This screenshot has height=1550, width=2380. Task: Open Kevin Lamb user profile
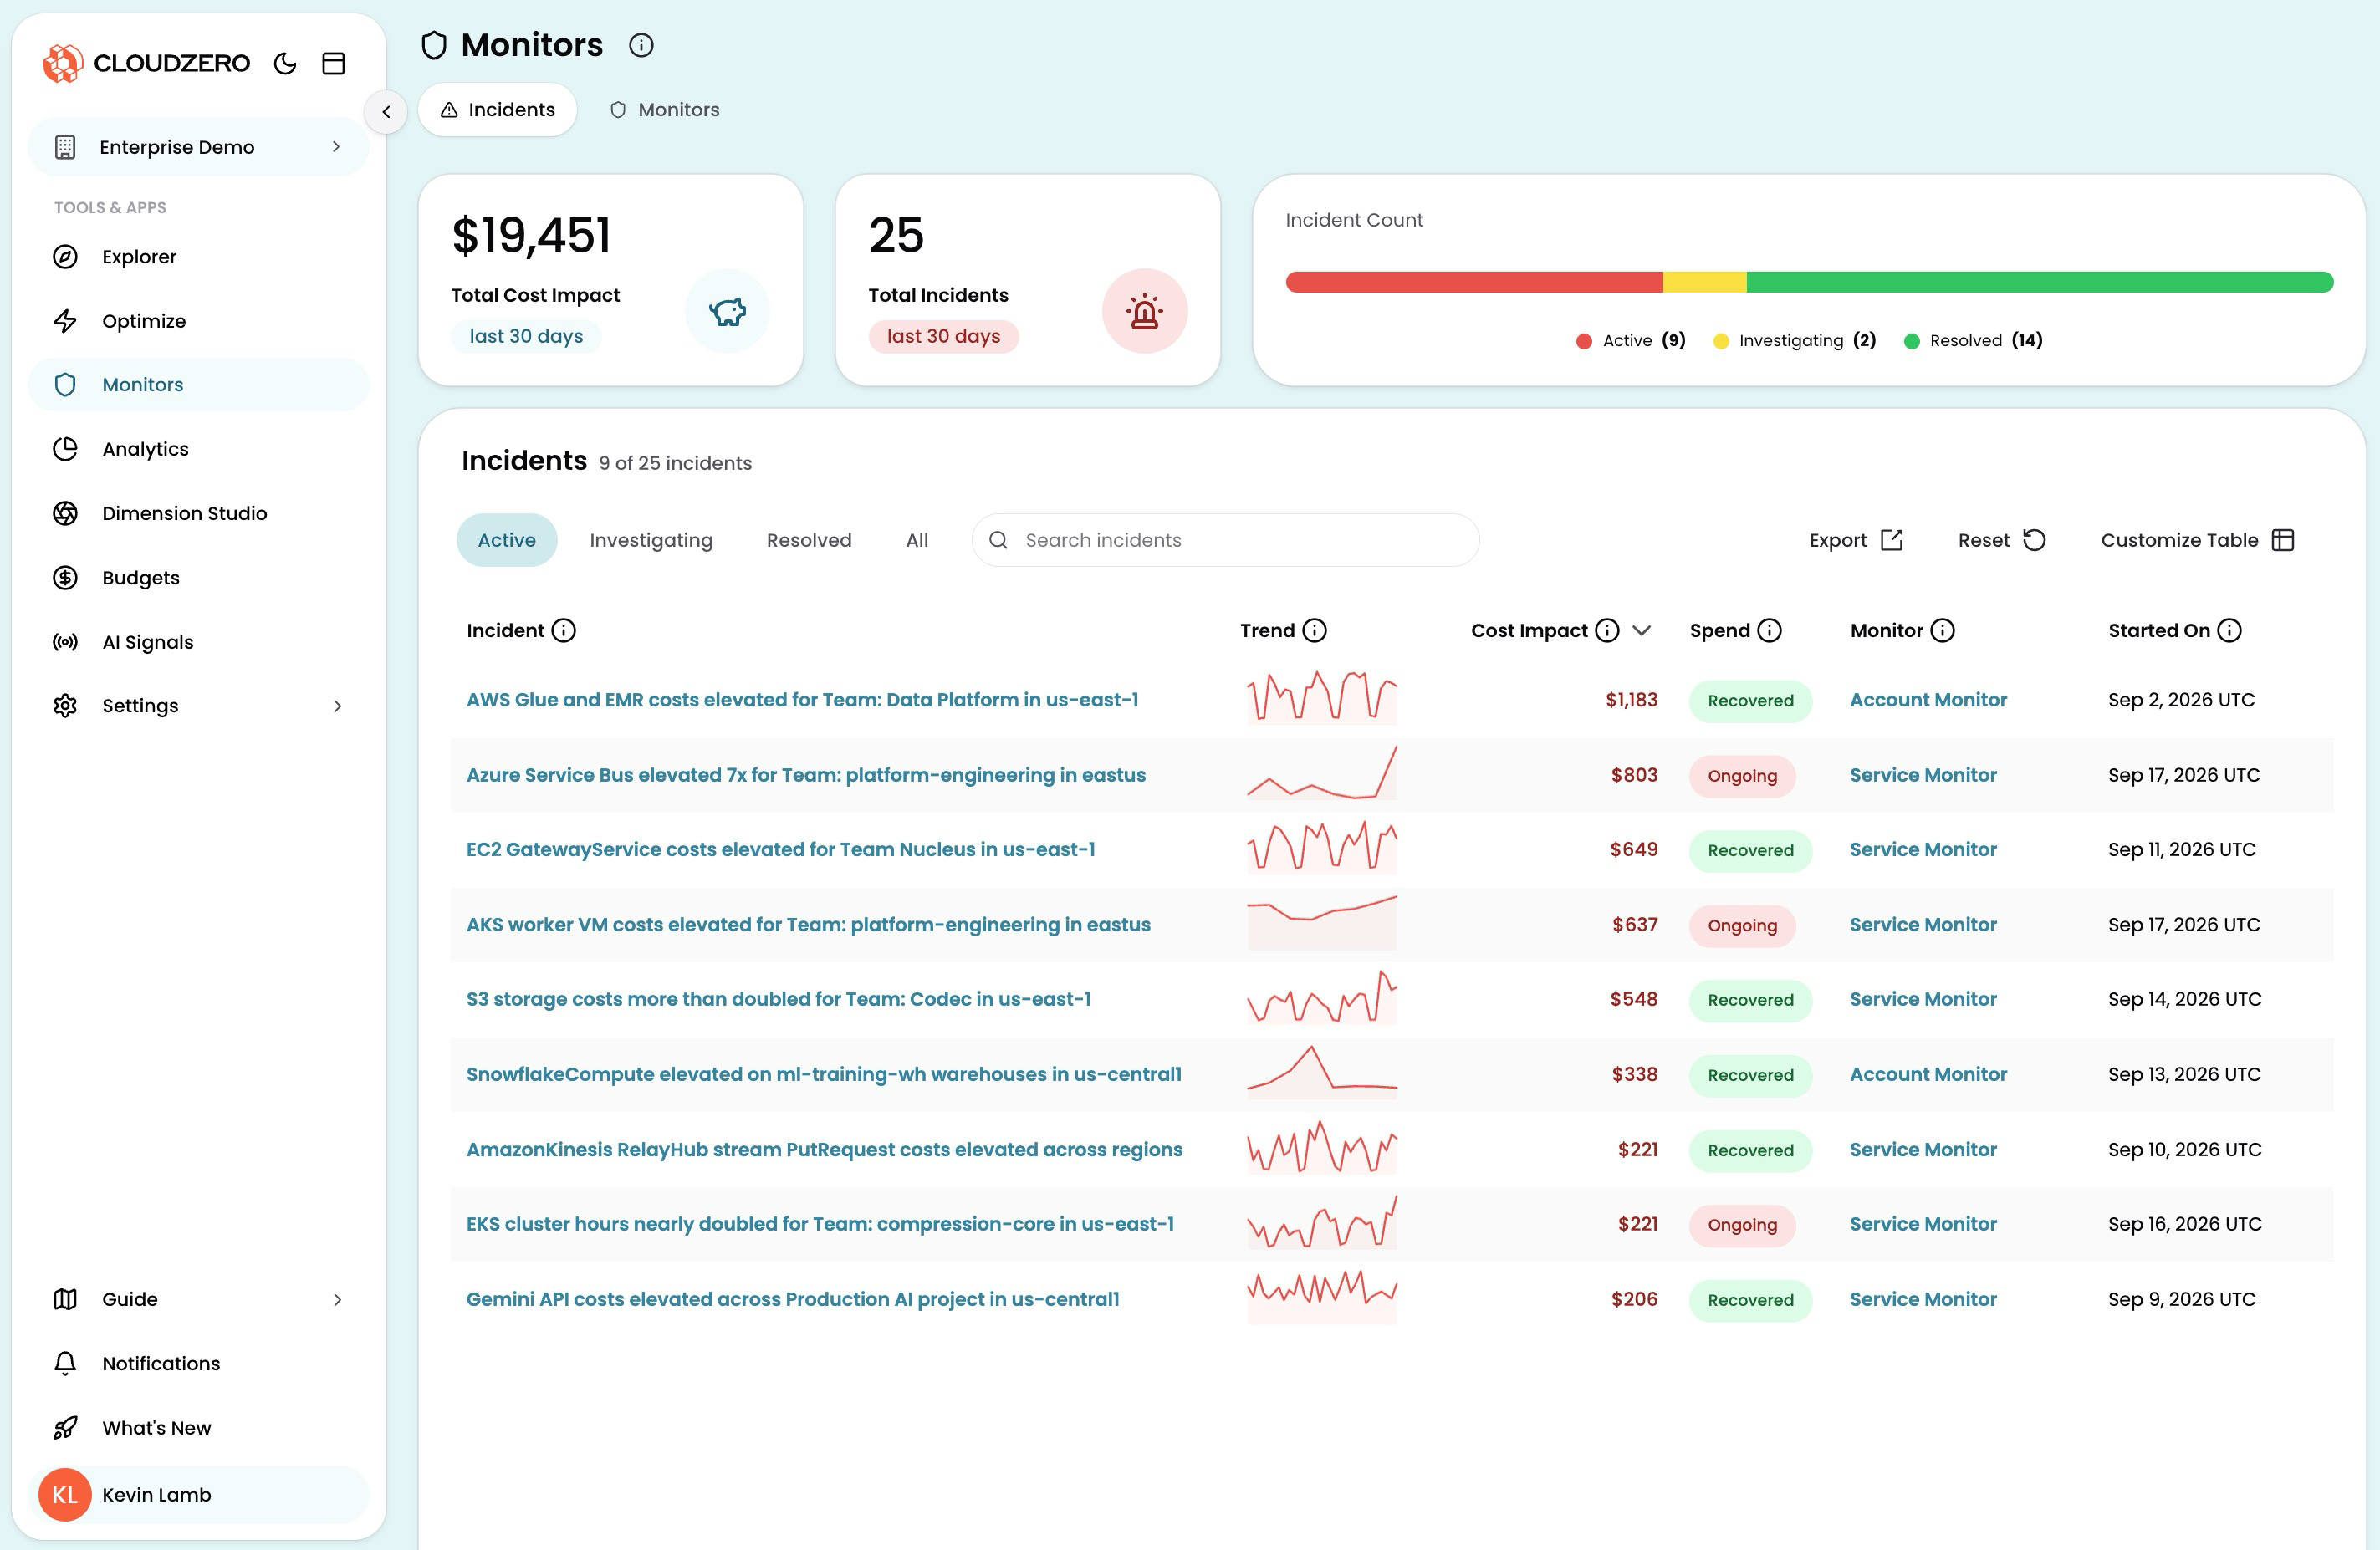pos(198,1494)
